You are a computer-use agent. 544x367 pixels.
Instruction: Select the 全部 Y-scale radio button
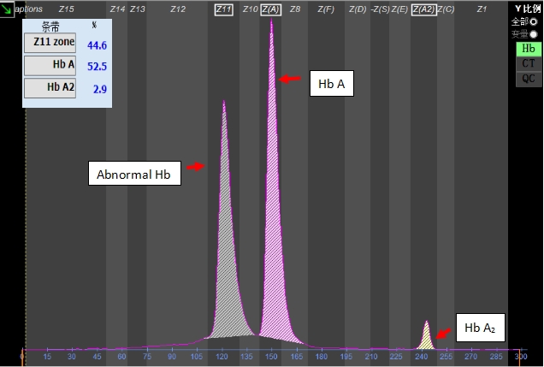(x=535, y=21)
